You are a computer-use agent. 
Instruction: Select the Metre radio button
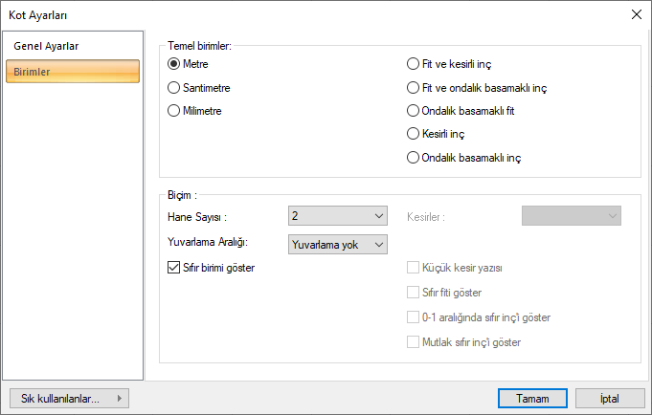(x=174, y=64)
